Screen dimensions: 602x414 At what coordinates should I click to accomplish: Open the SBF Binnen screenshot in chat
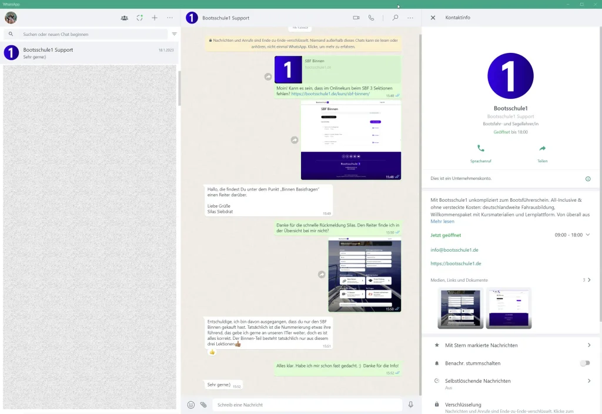351,140
